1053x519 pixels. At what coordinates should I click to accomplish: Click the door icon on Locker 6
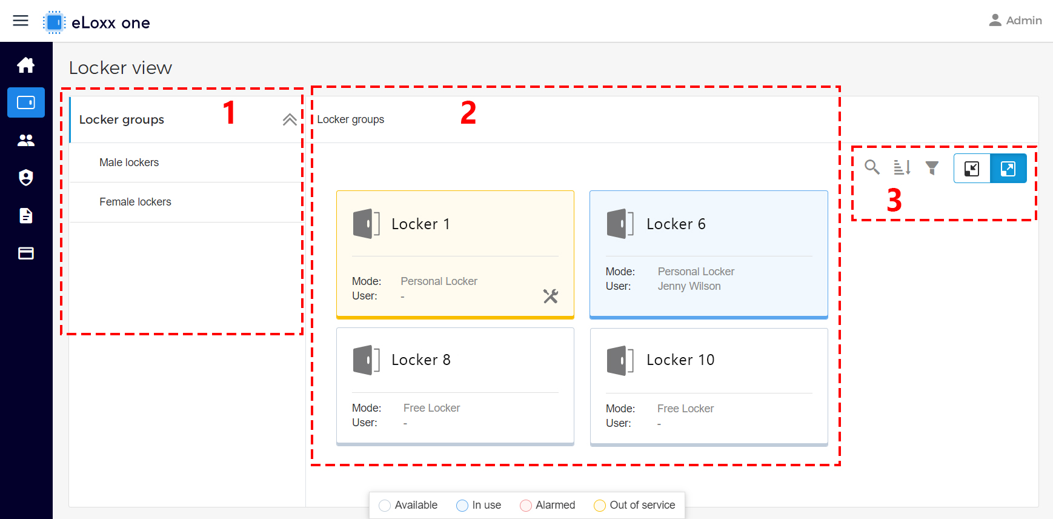[620, 224]
